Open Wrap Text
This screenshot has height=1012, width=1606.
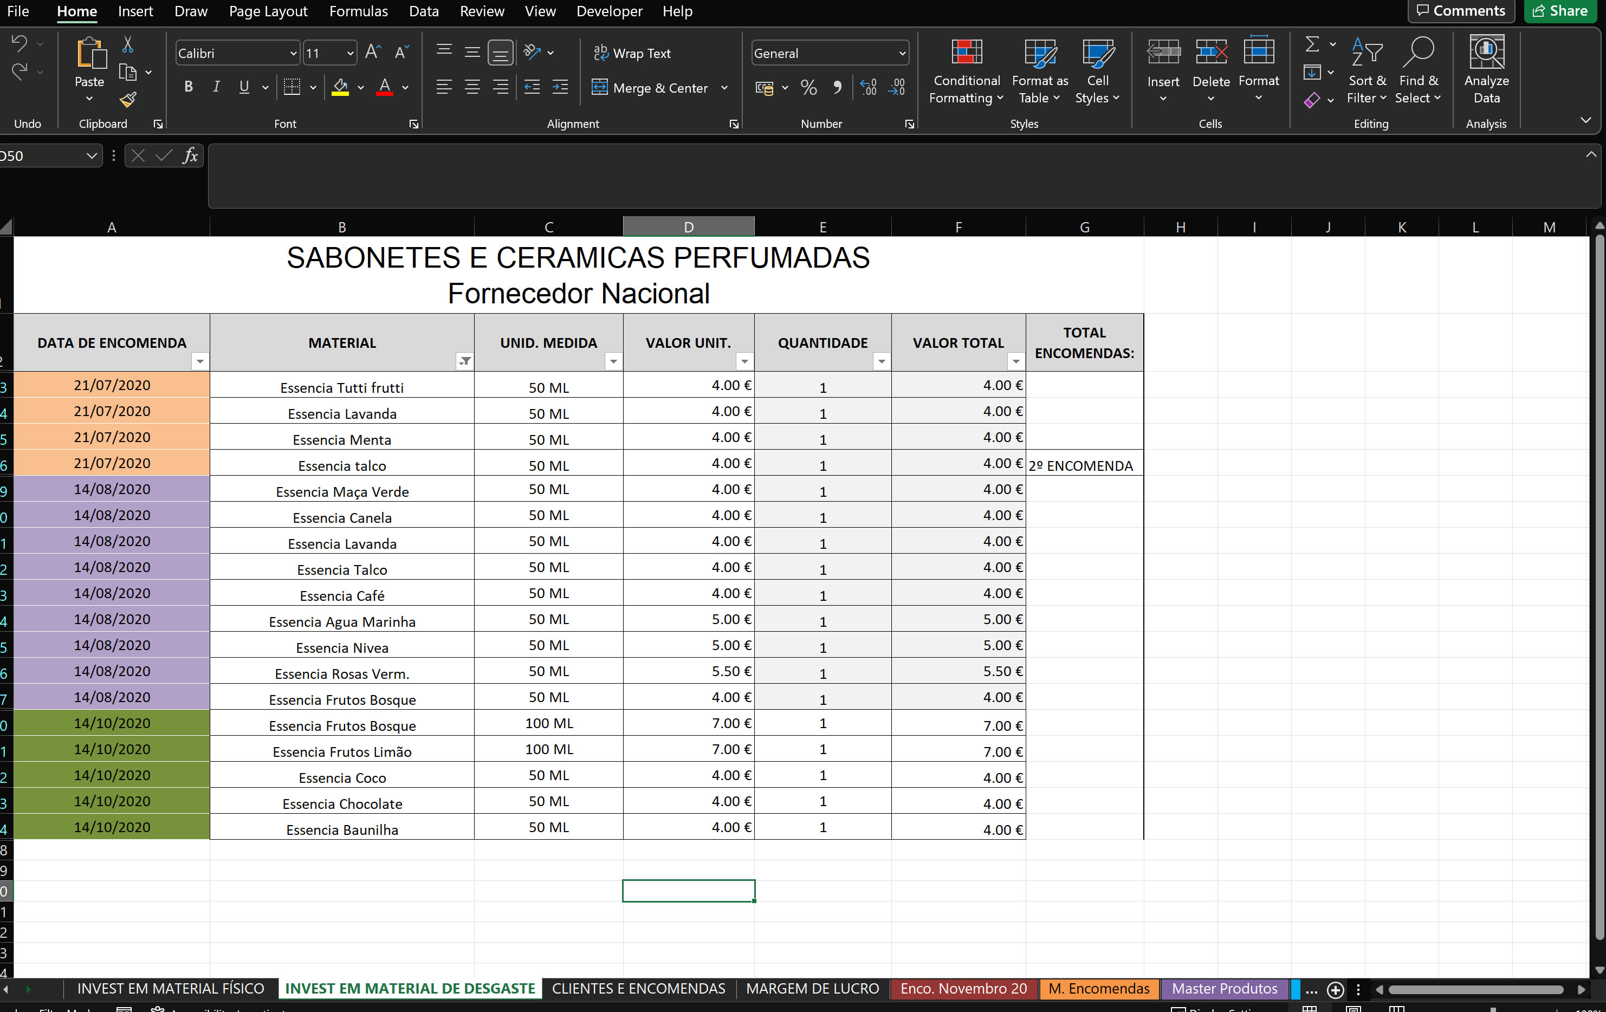(632, 53)
